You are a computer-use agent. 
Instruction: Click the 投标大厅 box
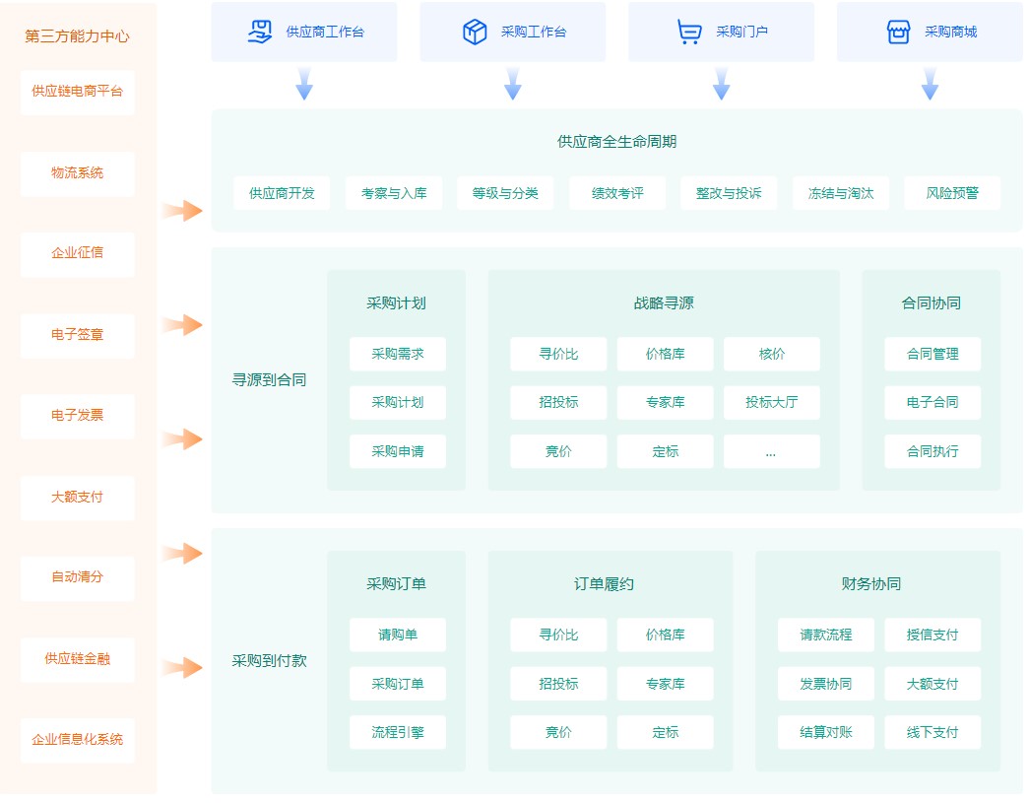point(772,402)
